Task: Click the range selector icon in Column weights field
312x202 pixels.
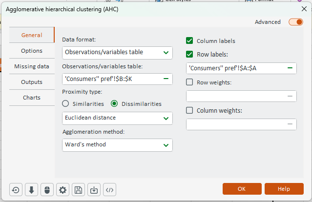Action: (x=290, y=124)
